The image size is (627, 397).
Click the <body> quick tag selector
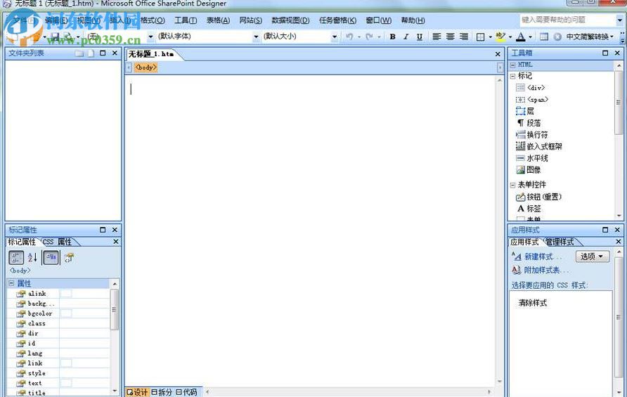pos(146,67)
